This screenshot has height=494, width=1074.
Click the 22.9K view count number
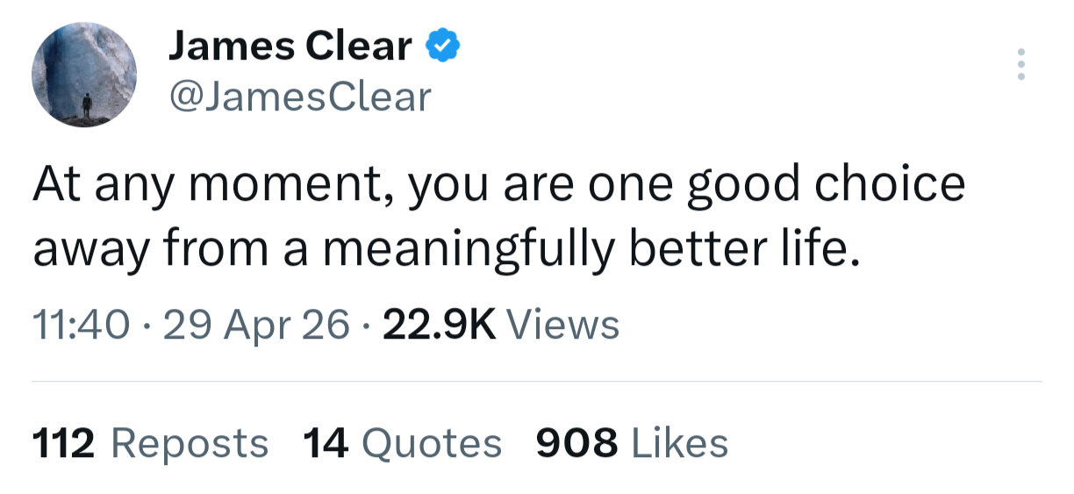[440, 326]
